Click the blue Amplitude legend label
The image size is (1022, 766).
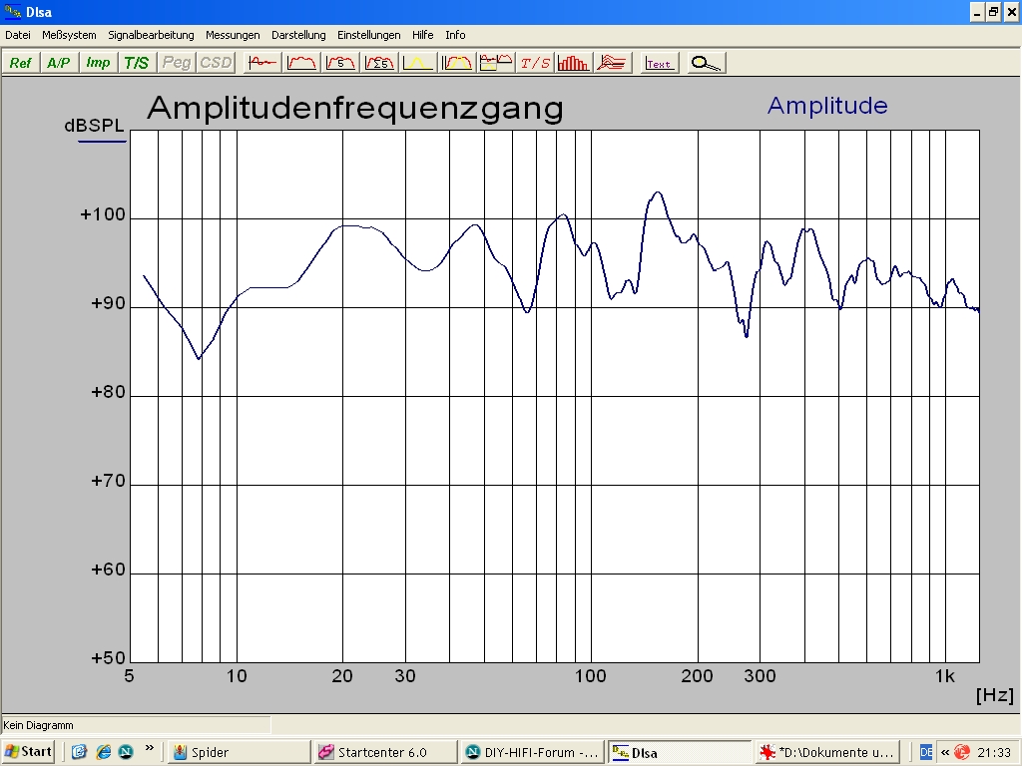pos(826,106)
